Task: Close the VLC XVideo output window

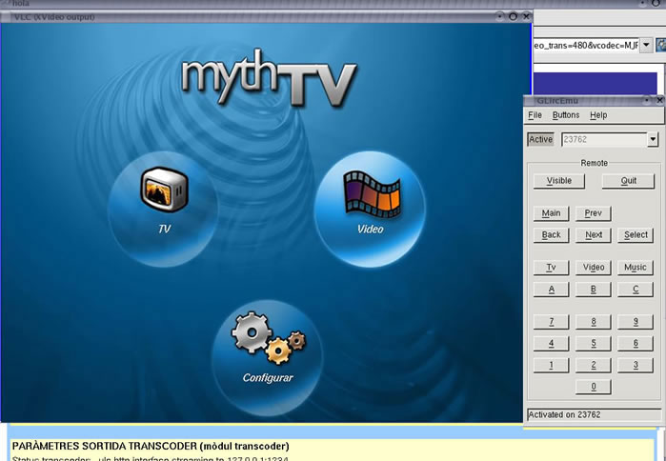Action: tap(527, 16)
